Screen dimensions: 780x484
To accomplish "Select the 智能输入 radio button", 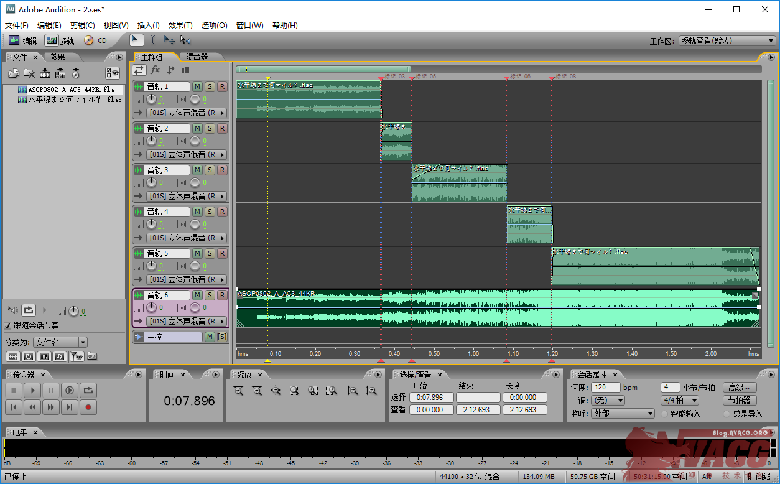I will 664,414.
